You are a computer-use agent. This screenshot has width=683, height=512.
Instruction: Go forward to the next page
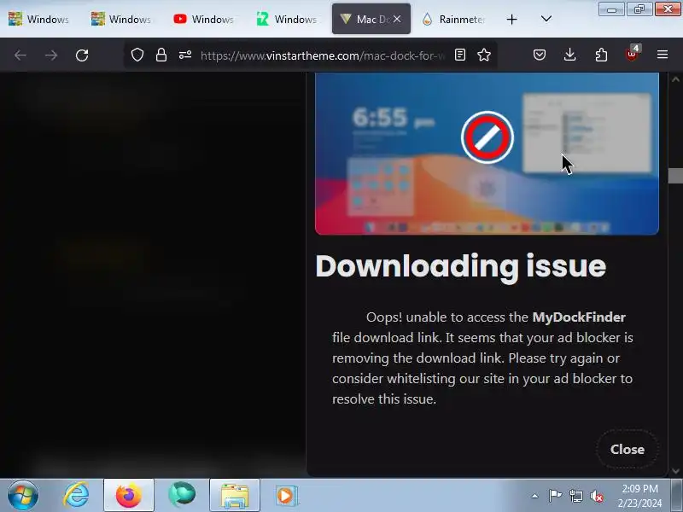click(51, 55)
